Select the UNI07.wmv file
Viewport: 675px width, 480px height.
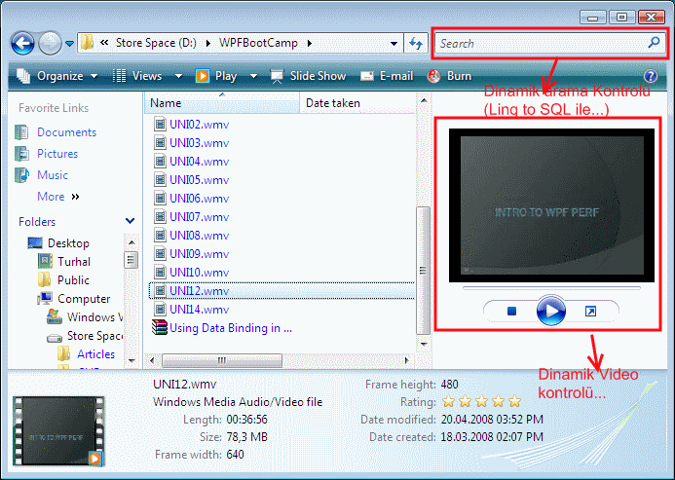coord(199,217)
